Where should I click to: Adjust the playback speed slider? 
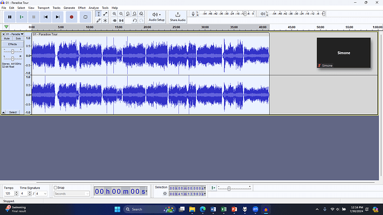pos(229,188)
